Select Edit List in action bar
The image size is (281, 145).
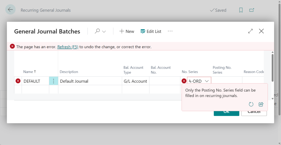tap(151, 31)
